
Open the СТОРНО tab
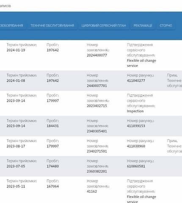(166, 25)
